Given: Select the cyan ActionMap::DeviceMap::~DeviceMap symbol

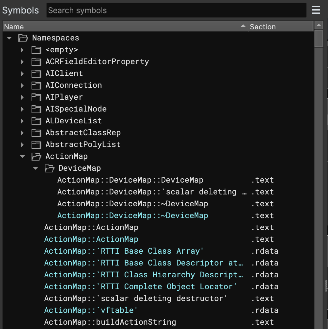Looking at the screenshot, I should click(x=133, y=216).
